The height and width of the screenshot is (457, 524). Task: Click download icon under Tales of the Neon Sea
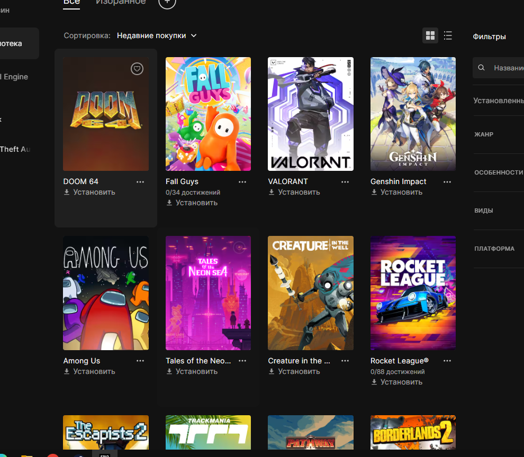pyautogui.click(x=169, y=371)
